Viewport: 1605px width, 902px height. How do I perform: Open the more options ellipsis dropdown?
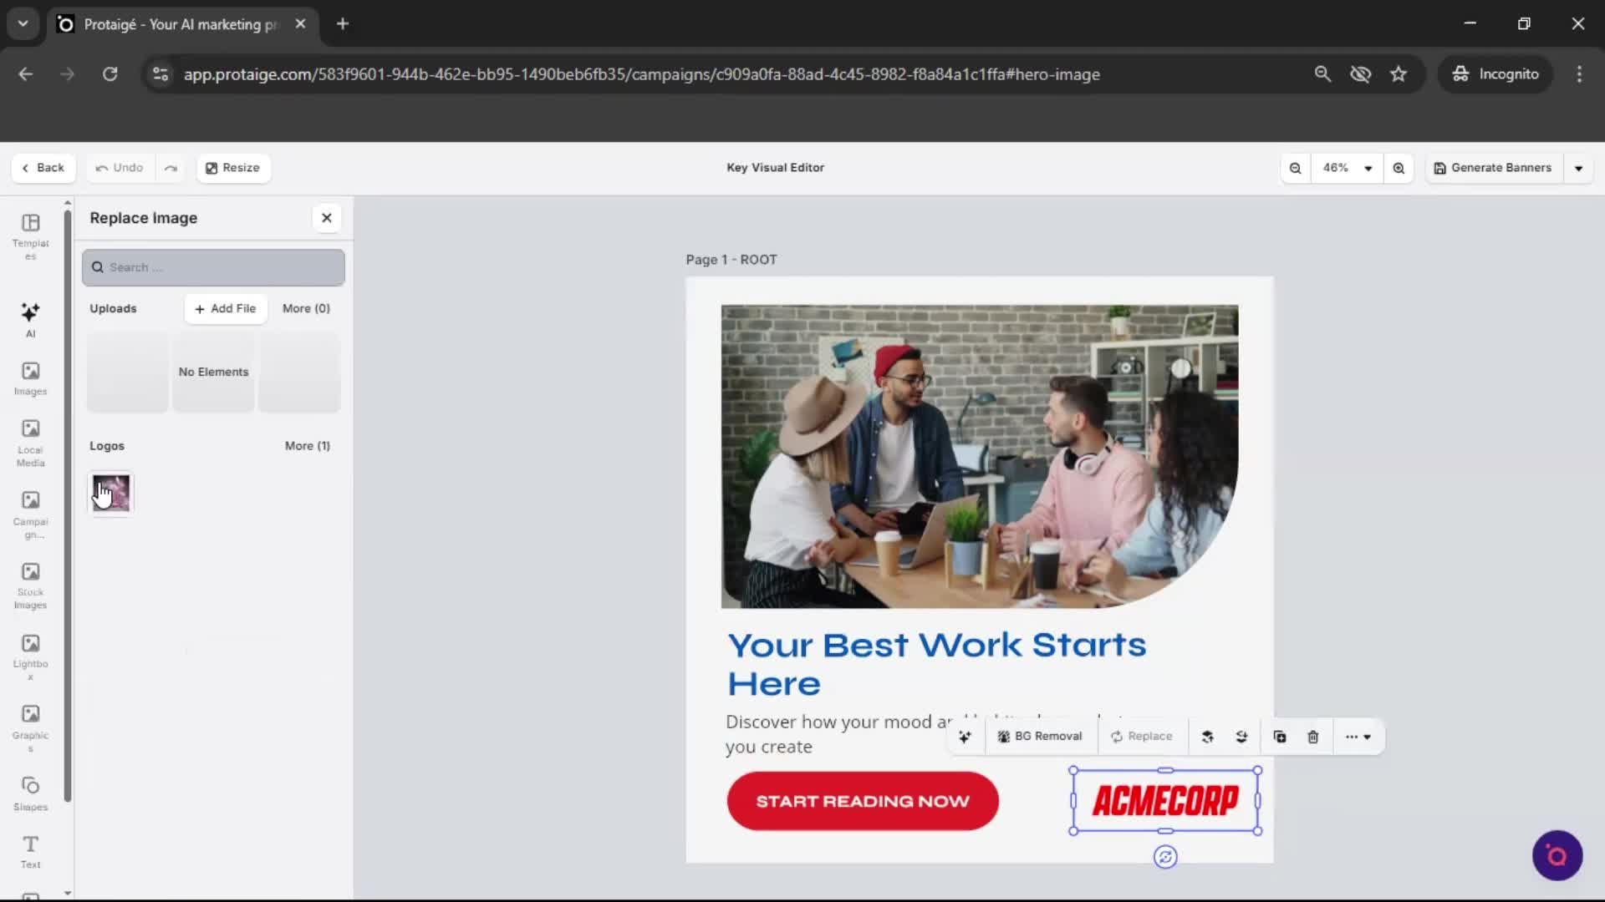pos(1358,737)
